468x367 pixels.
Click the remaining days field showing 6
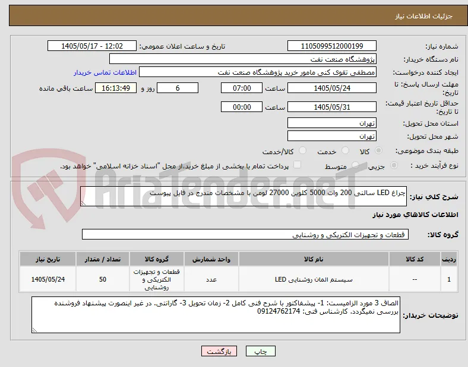click(x=178, y=88)
